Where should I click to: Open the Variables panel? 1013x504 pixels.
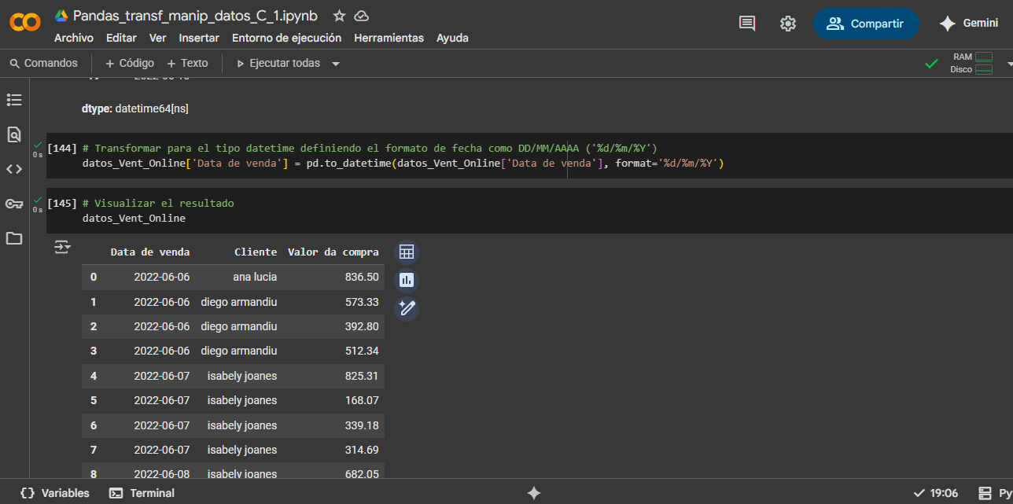click(55, 493)
